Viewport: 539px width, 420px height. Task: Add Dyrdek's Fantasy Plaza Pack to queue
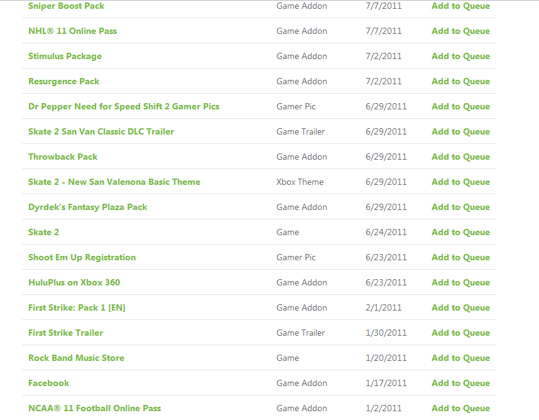point(460,207)
